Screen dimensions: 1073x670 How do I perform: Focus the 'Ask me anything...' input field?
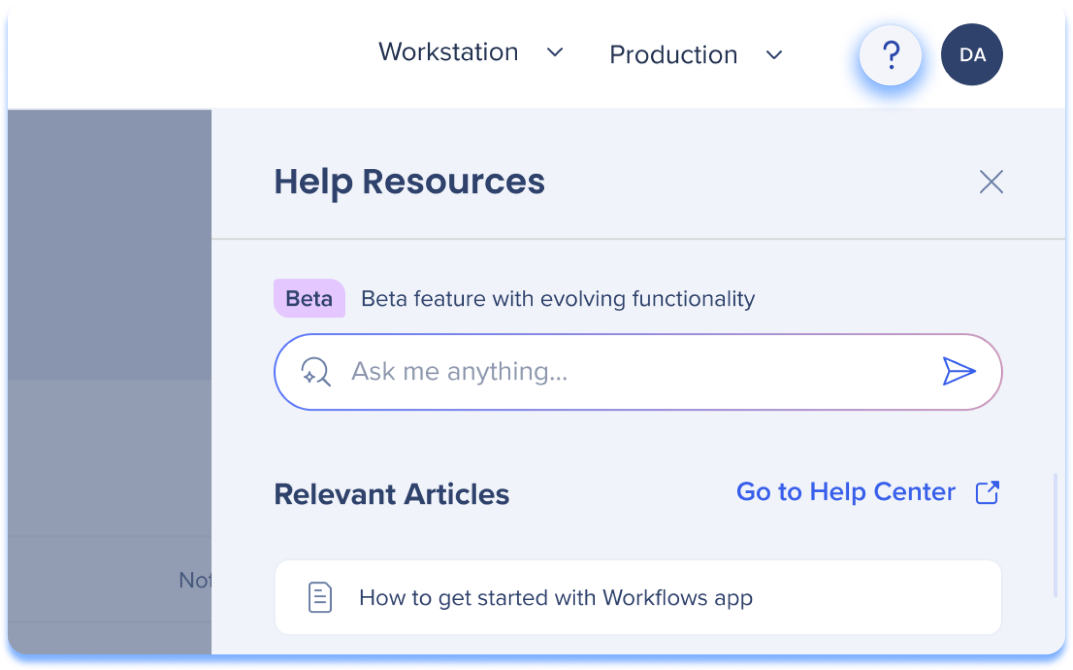tap(629, 372)
